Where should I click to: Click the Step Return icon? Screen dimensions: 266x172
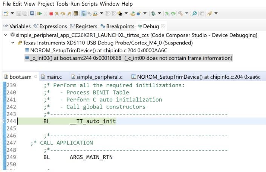[x=69, y=14]
